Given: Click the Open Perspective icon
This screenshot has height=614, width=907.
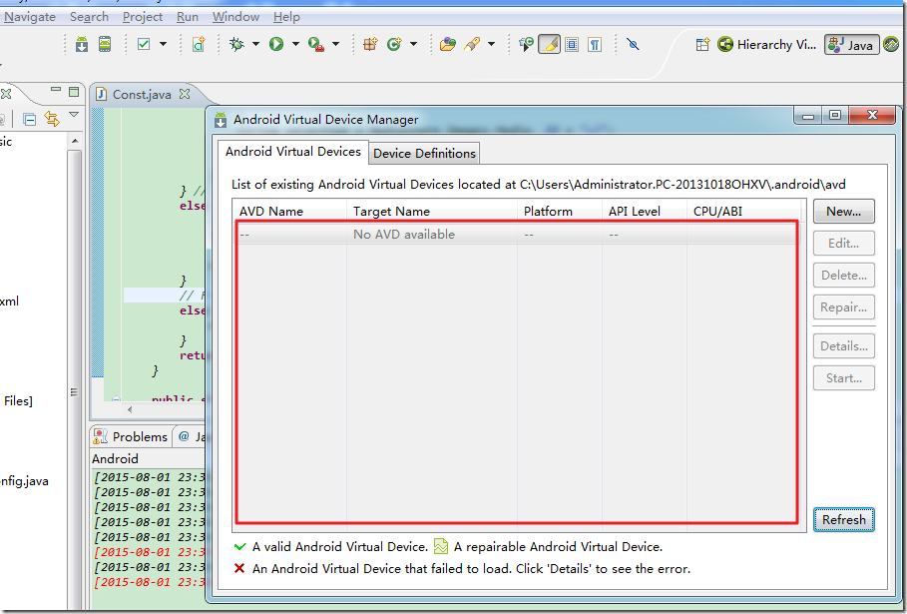Looking at the screenshot, I should click(702, 45).
